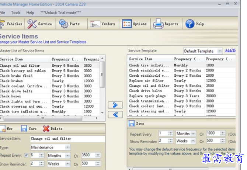Create a New service item
The width and height of the screenshot is (247, 170).
[6, 129]
